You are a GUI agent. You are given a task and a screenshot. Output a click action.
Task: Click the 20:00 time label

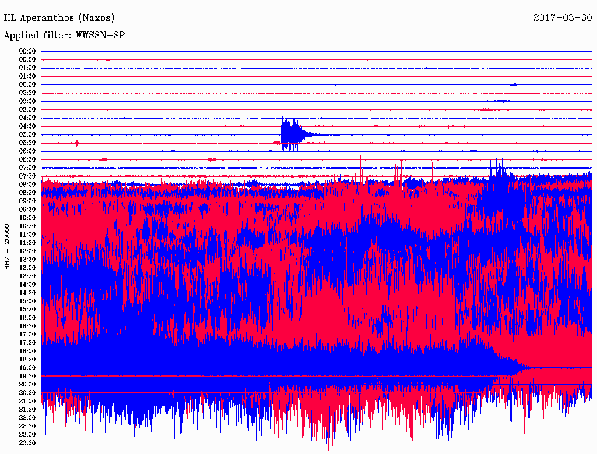pyautogui.click(x=27, y=384)
